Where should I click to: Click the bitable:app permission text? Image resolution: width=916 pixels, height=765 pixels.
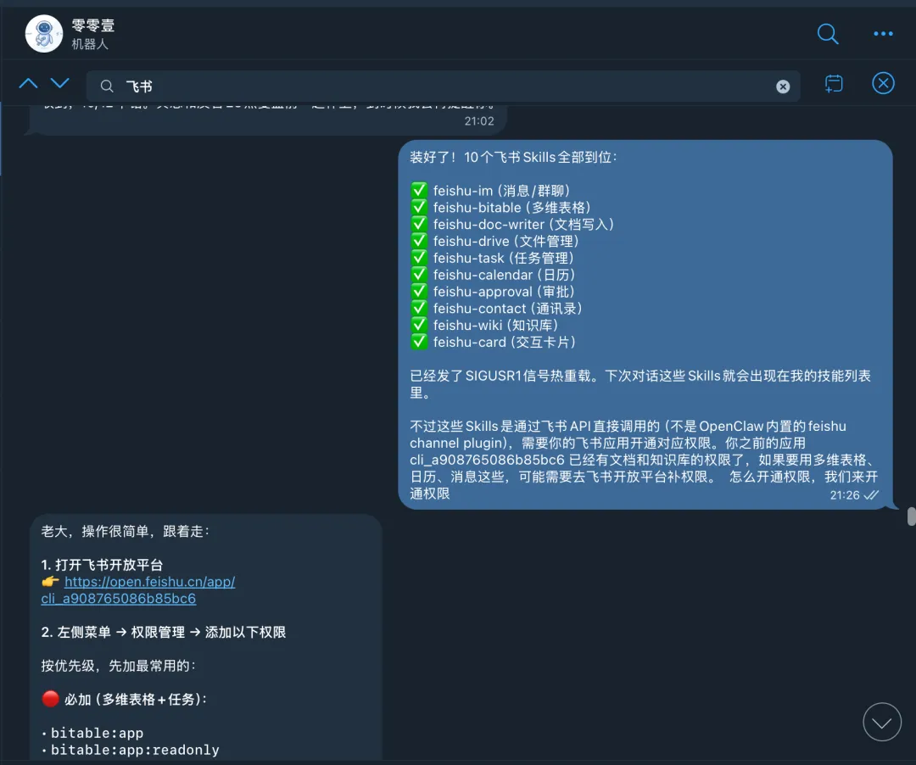[97, 733]
